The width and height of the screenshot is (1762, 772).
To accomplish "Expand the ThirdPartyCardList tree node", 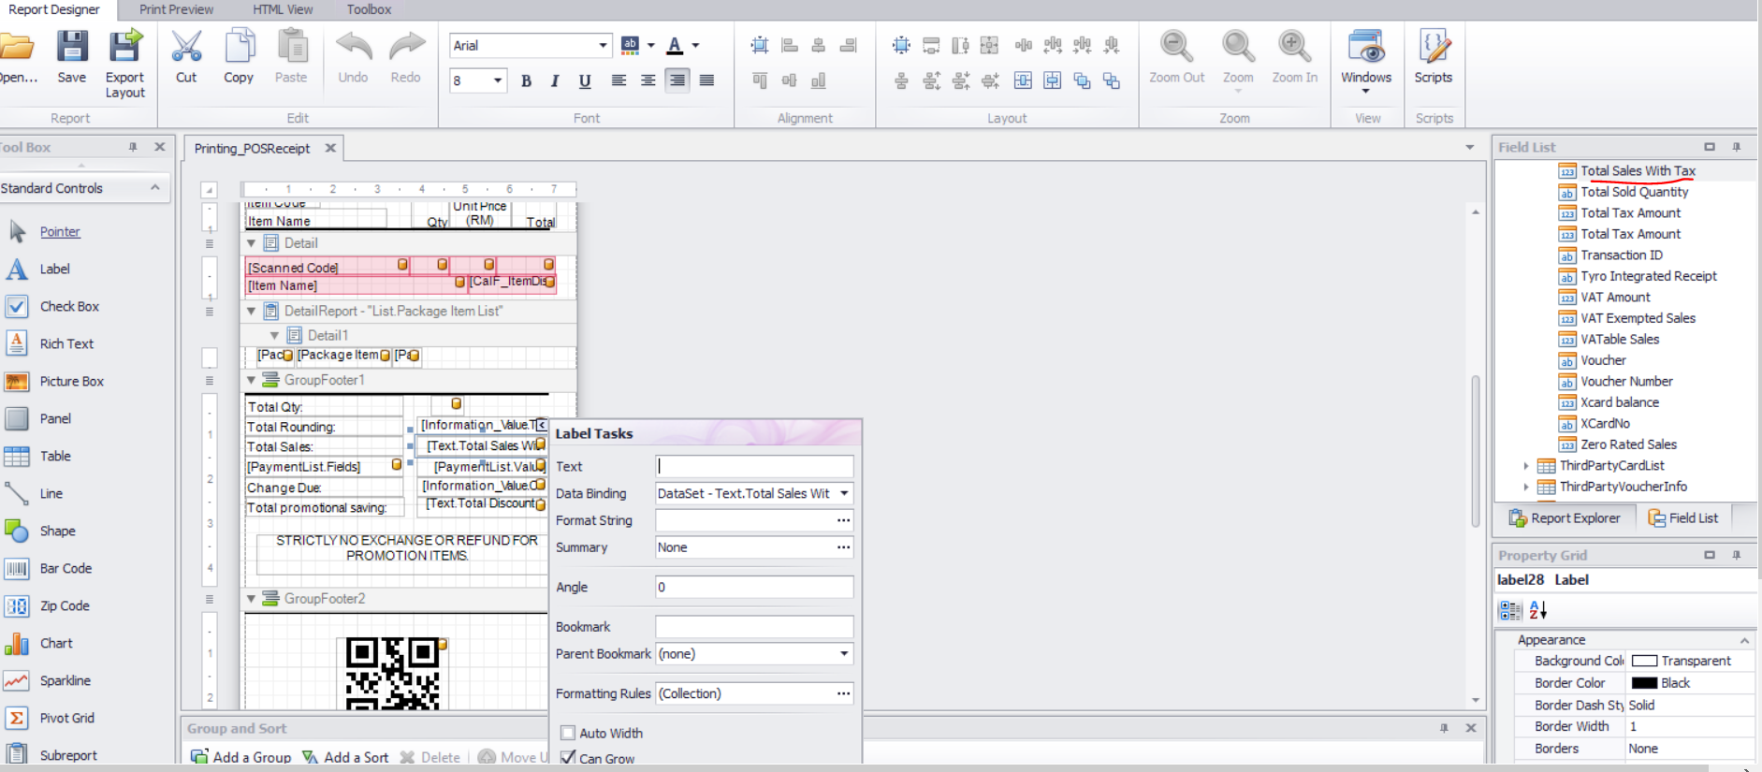I will [x=1526, y=466].
